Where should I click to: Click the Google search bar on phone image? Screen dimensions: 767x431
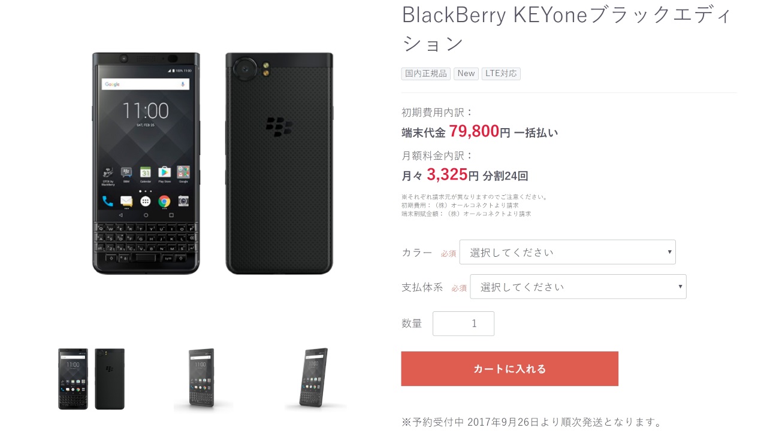pyautogui.click(x=146, y=84)
